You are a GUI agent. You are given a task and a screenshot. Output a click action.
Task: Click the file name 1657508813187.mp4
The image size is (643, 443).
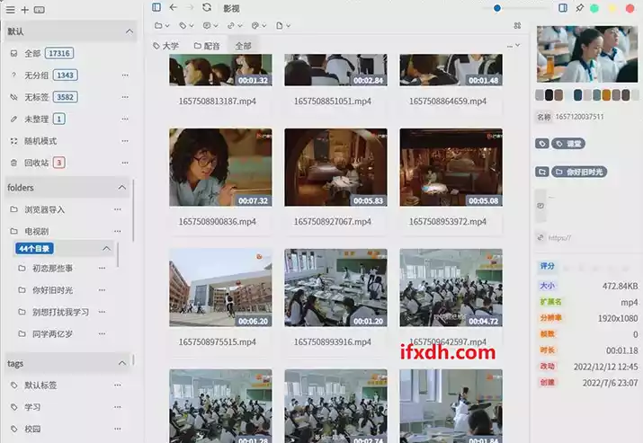(218, 102)
